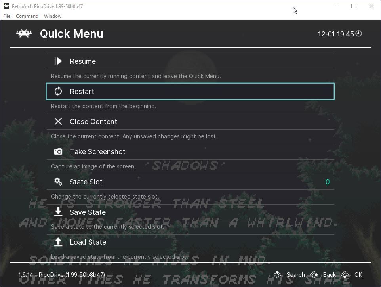Click the Take Screenshot camera icon
381x287 pixels.
coord(58,151)
